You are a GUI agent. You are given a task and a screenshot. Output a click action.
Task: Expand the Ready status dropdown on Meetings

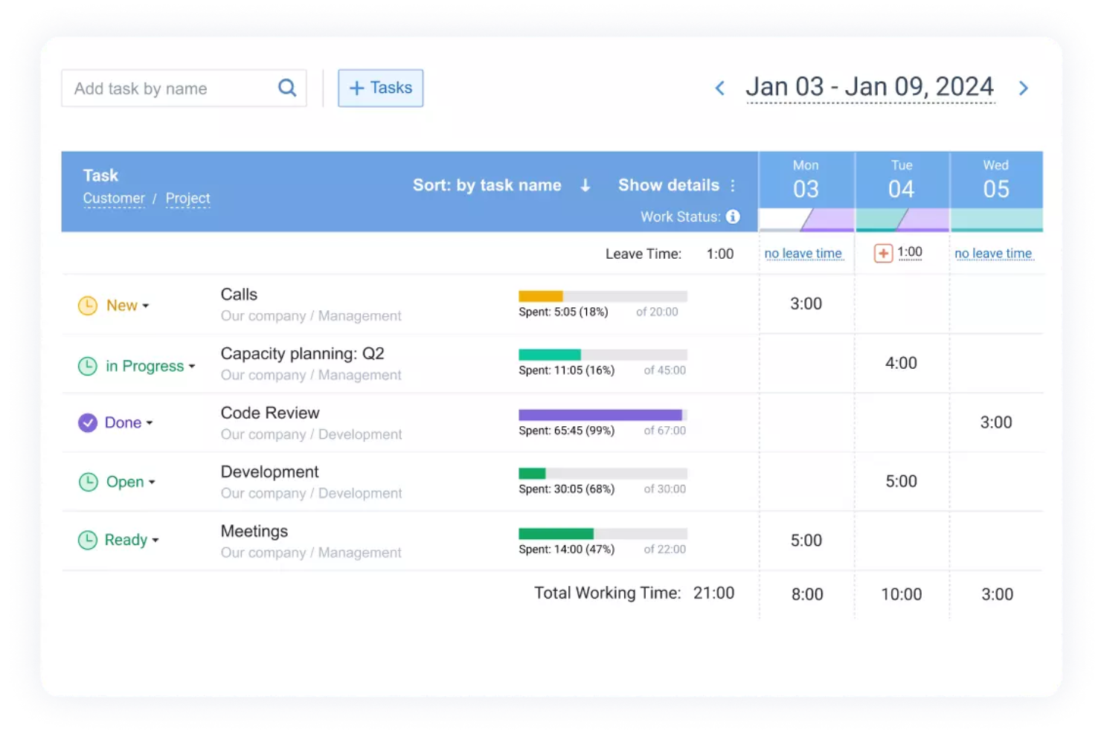(x=155, y=540)
